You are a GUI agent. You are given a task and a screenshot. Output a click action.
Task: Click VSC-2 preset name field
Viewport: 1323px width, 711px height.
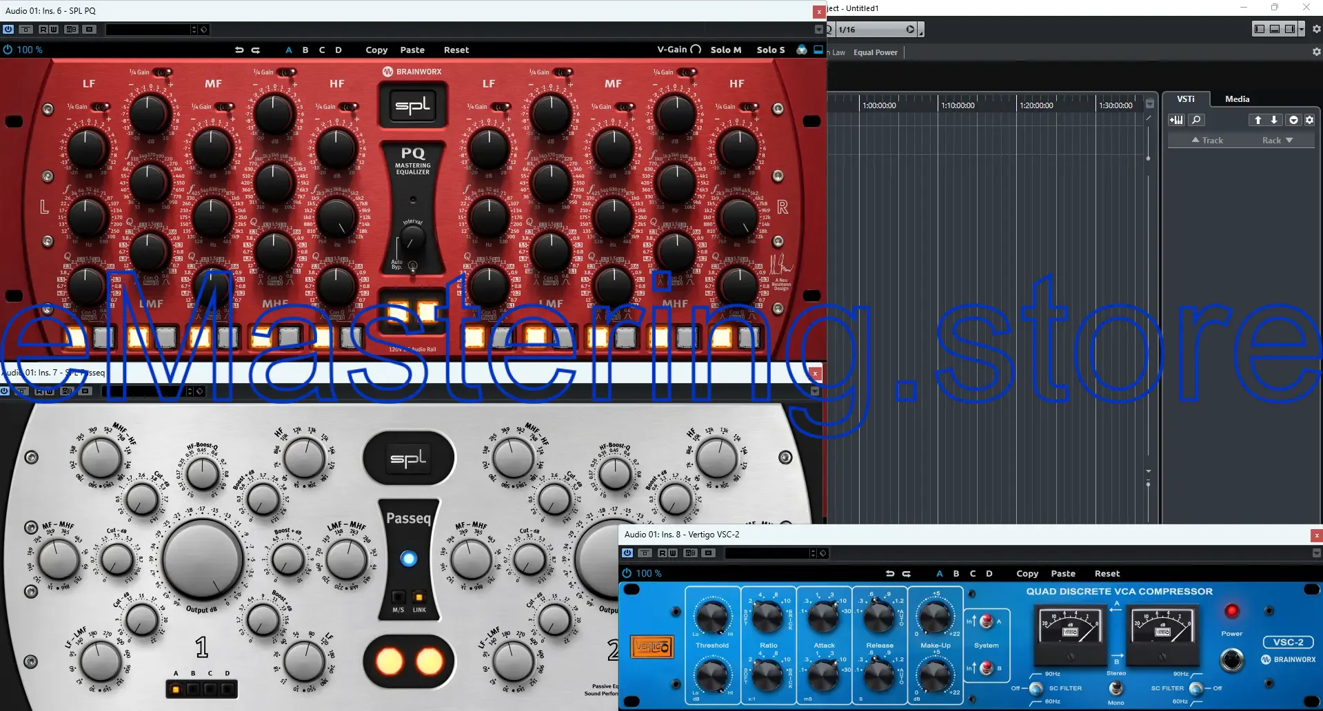click(x=767, y=553)
